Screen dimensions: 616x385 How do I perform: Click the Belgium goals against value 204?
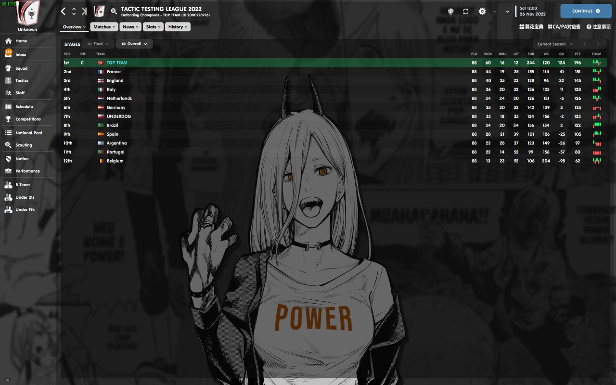(546, 161)
